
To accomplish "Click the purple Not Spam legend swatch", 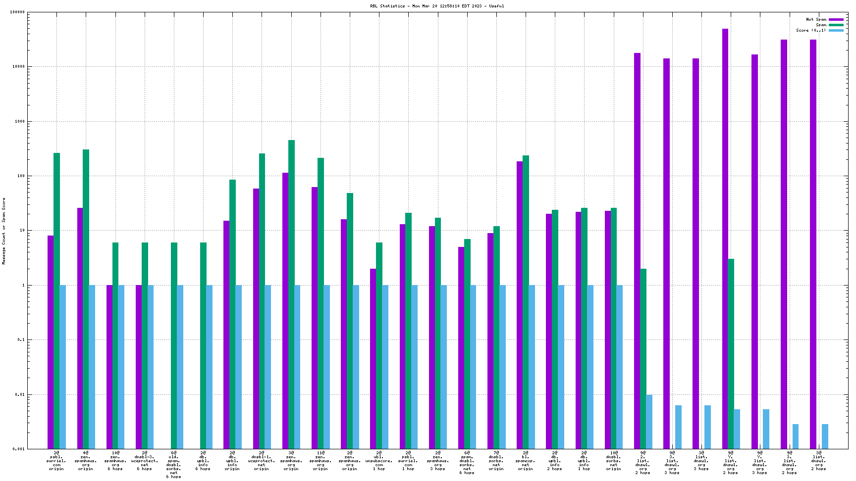I will pos(836,20).
